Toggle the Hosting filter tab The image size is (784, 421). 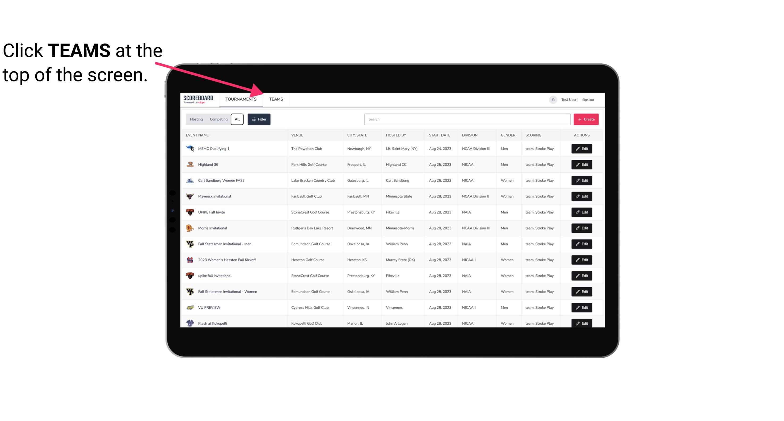(196, 119)
